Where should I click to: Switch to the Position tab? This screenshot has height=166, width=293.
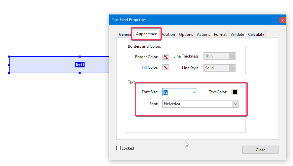(x=168, y=35)
